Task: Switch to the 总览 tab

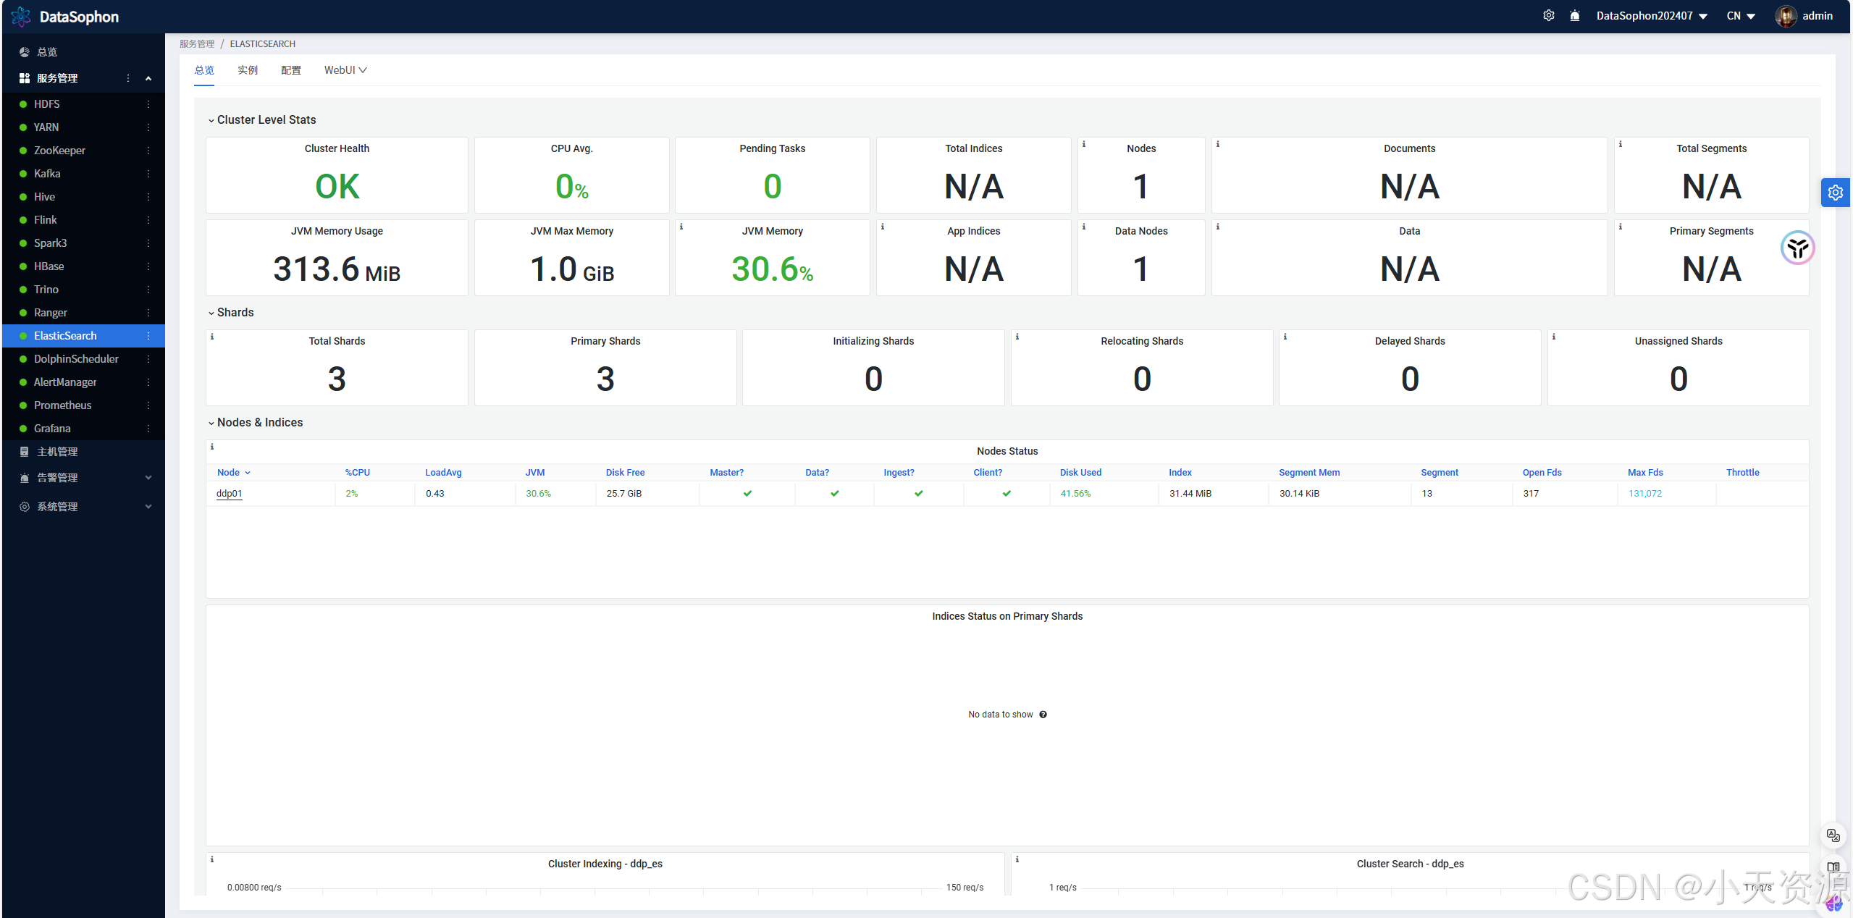Action: [x=204, y=70]
